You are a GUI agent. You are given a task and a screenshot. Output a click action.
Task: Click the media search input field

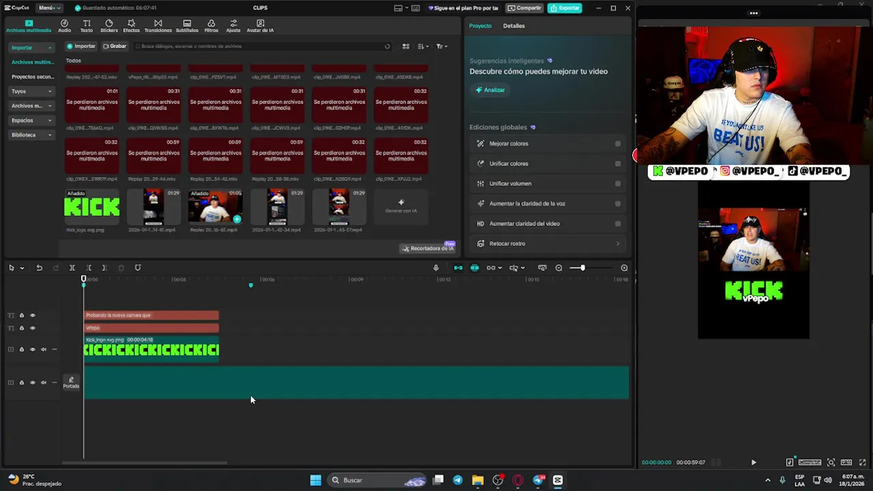[x=263, y=46]
